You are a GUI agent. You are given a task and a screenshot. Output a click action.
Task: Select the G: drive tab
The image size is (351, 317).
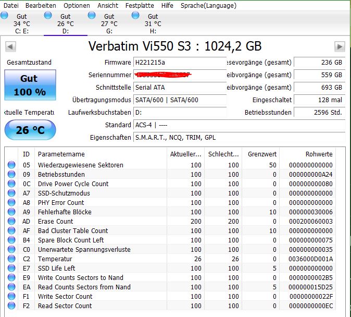[x=109, y=23]
